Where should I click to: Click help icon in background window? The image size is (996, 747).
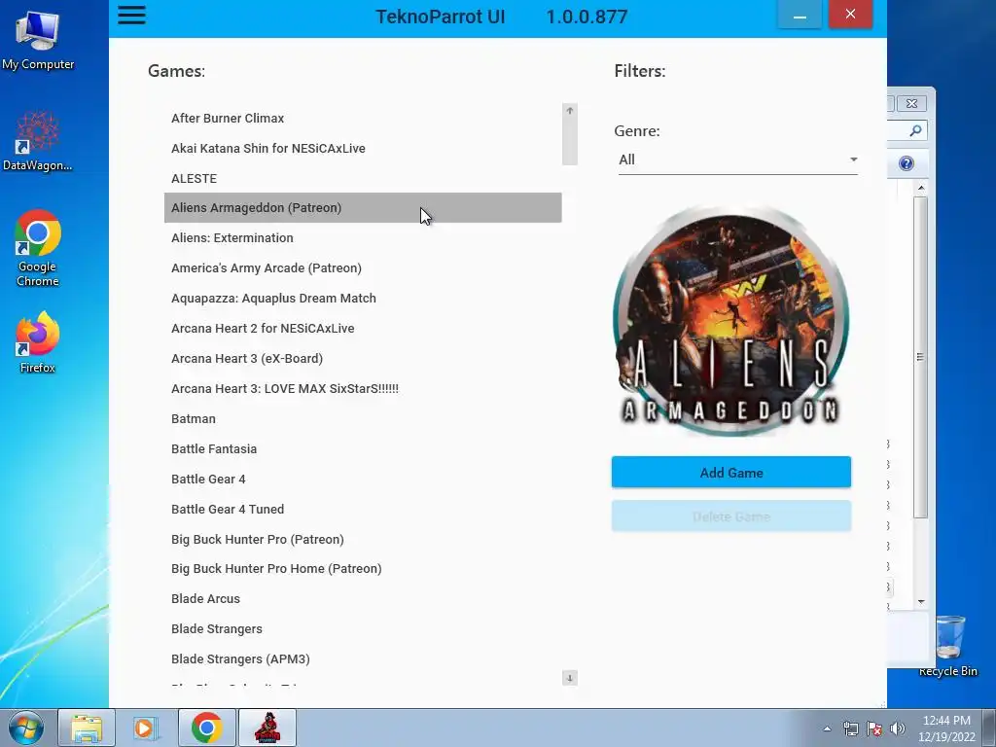click(907, 163)
